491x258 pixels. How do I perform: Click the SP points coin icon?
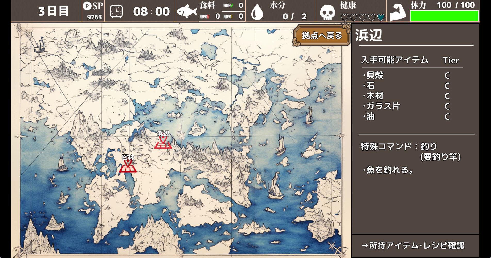(x=87, y=6)
